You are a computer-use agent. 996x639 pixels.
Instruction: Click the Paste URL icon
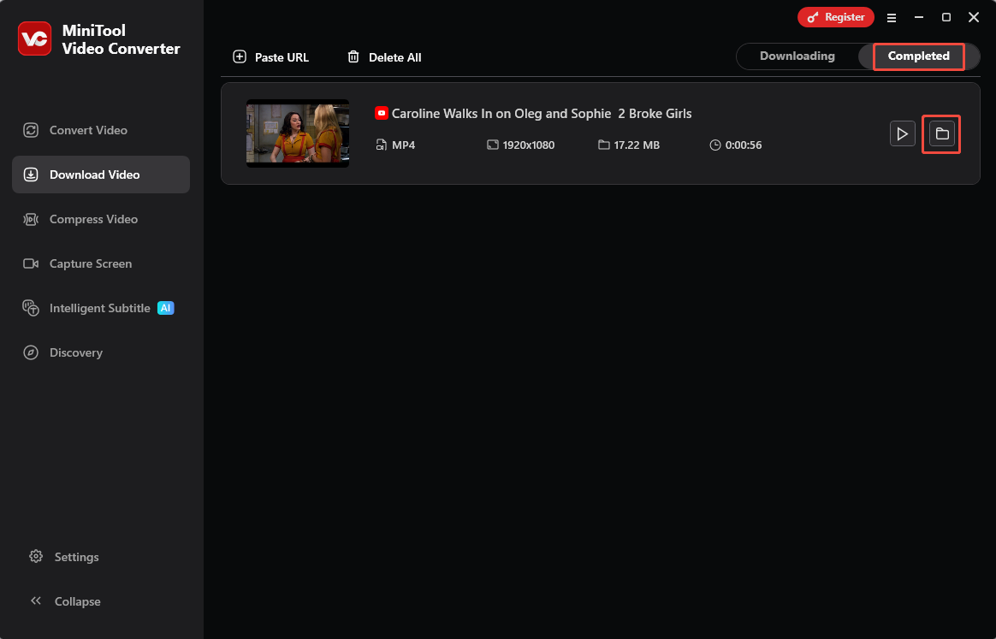click(x=239, y=56)
